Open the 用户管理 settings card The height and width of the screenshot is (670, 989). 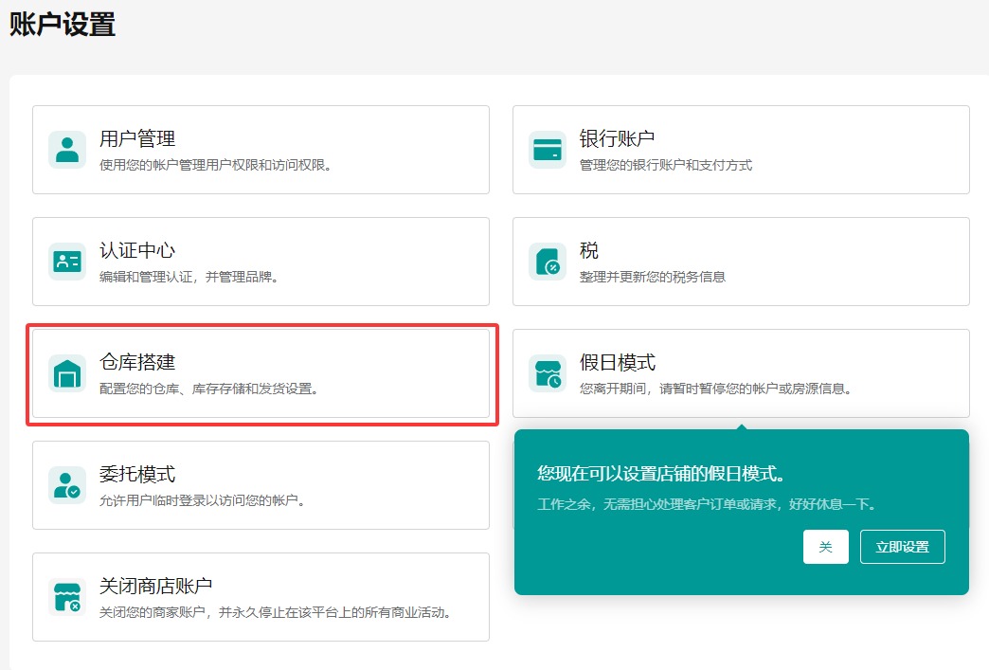click(261, 149)
